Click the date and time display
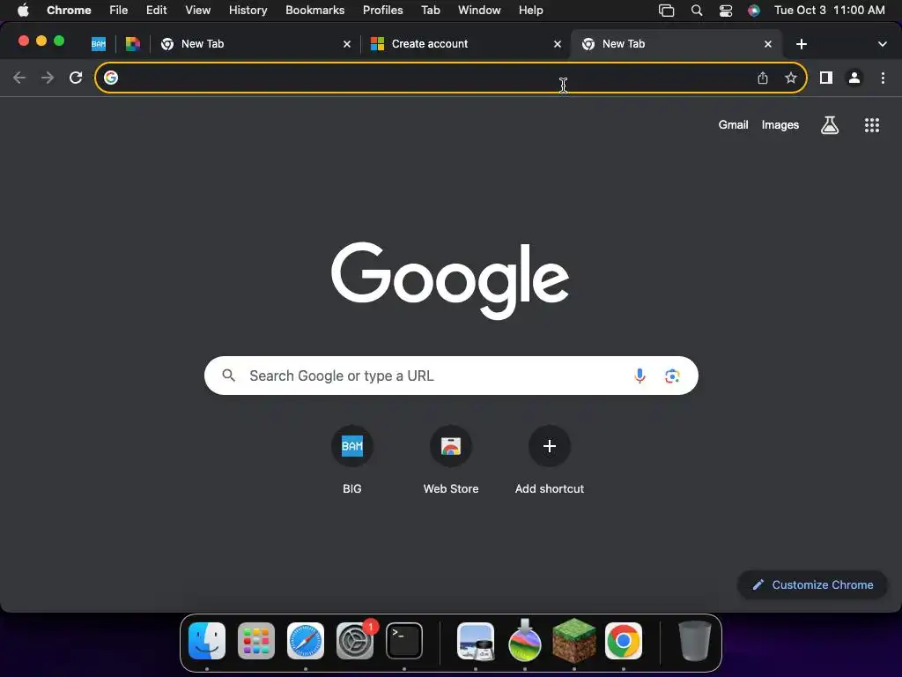Viewport: 902px width, 677px height. pos(830,11)
